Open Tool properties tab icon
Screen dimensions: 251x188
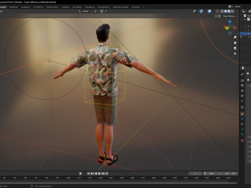coord(242,74)
